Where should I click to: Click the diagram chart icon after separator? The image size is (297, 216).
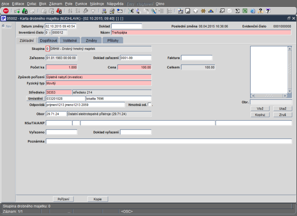tap(222, 11)
